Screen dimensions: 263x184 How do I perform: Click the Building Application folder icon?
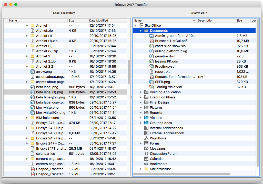coord(146,92)
